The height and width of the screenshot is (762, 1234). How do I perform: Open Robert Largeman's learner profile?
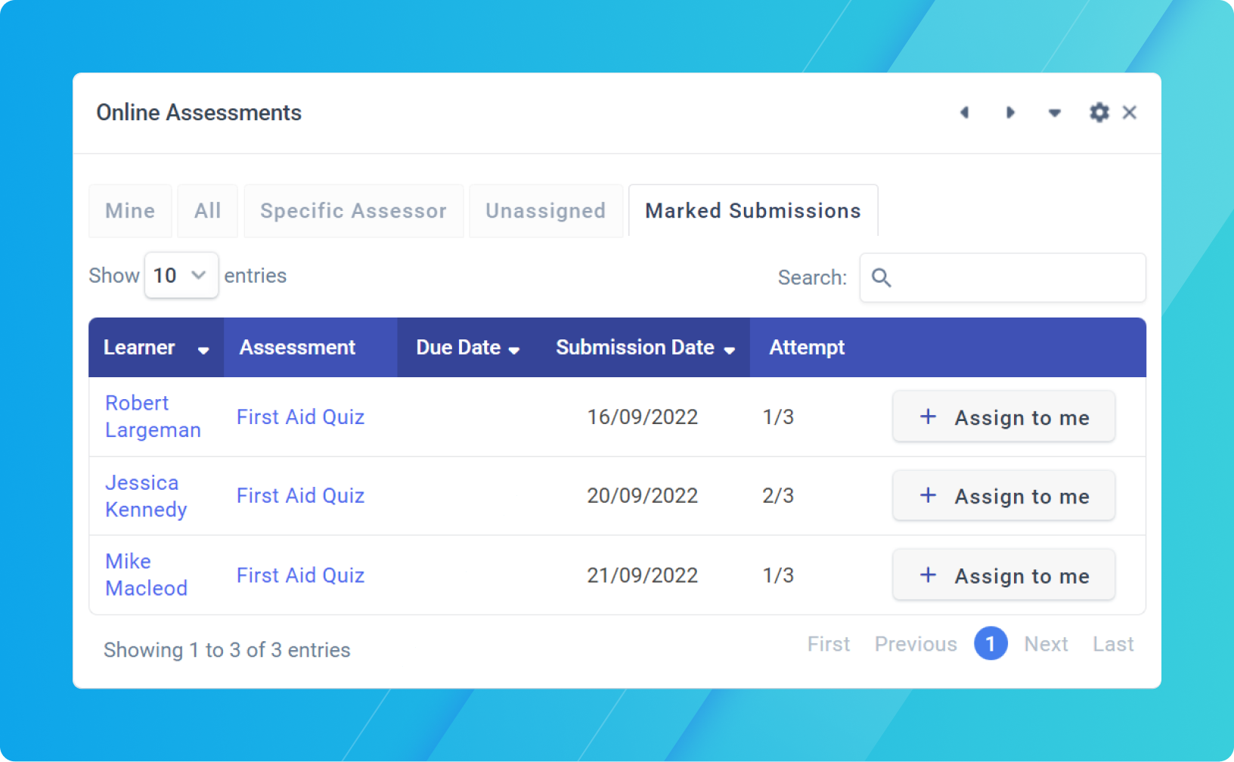click(x=153, y=417)
